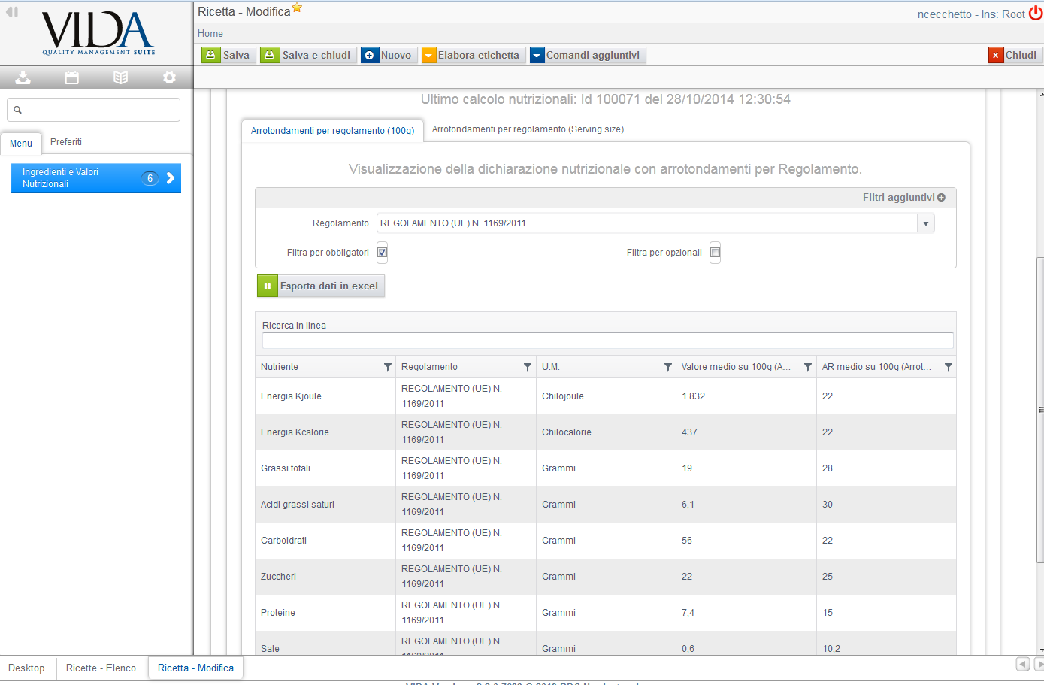
Task: Expand the Filtri aggiuntivi section
Action: pos(904,197)
